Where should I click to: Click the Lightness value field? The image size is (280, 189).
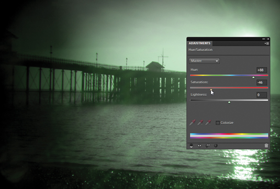(262, 95)
